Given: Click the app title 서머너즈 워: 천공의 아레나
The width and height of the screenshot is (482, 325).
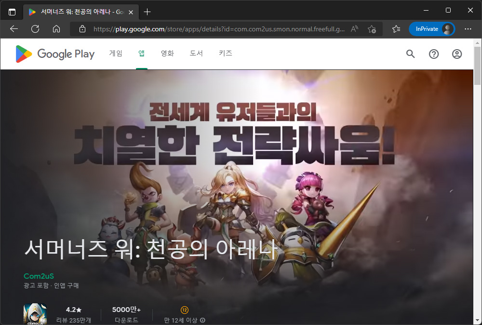Looking at the screenshot, I should pos(151,249).
